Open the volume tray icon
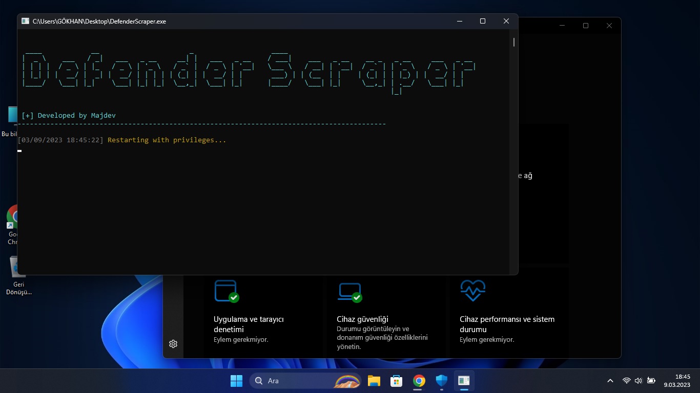Image resolution: width=700 pixels, height=393 pixels. click(639, 381)
